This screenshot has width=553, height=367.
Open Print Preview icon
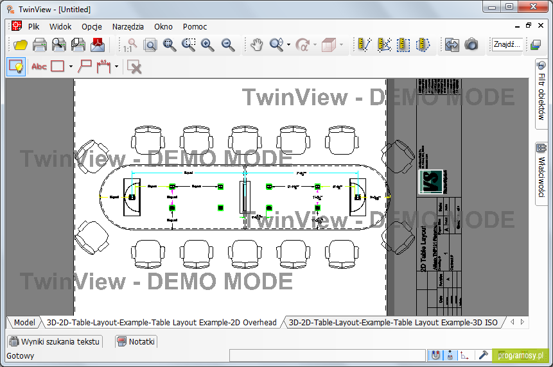[x=58, y=45]
